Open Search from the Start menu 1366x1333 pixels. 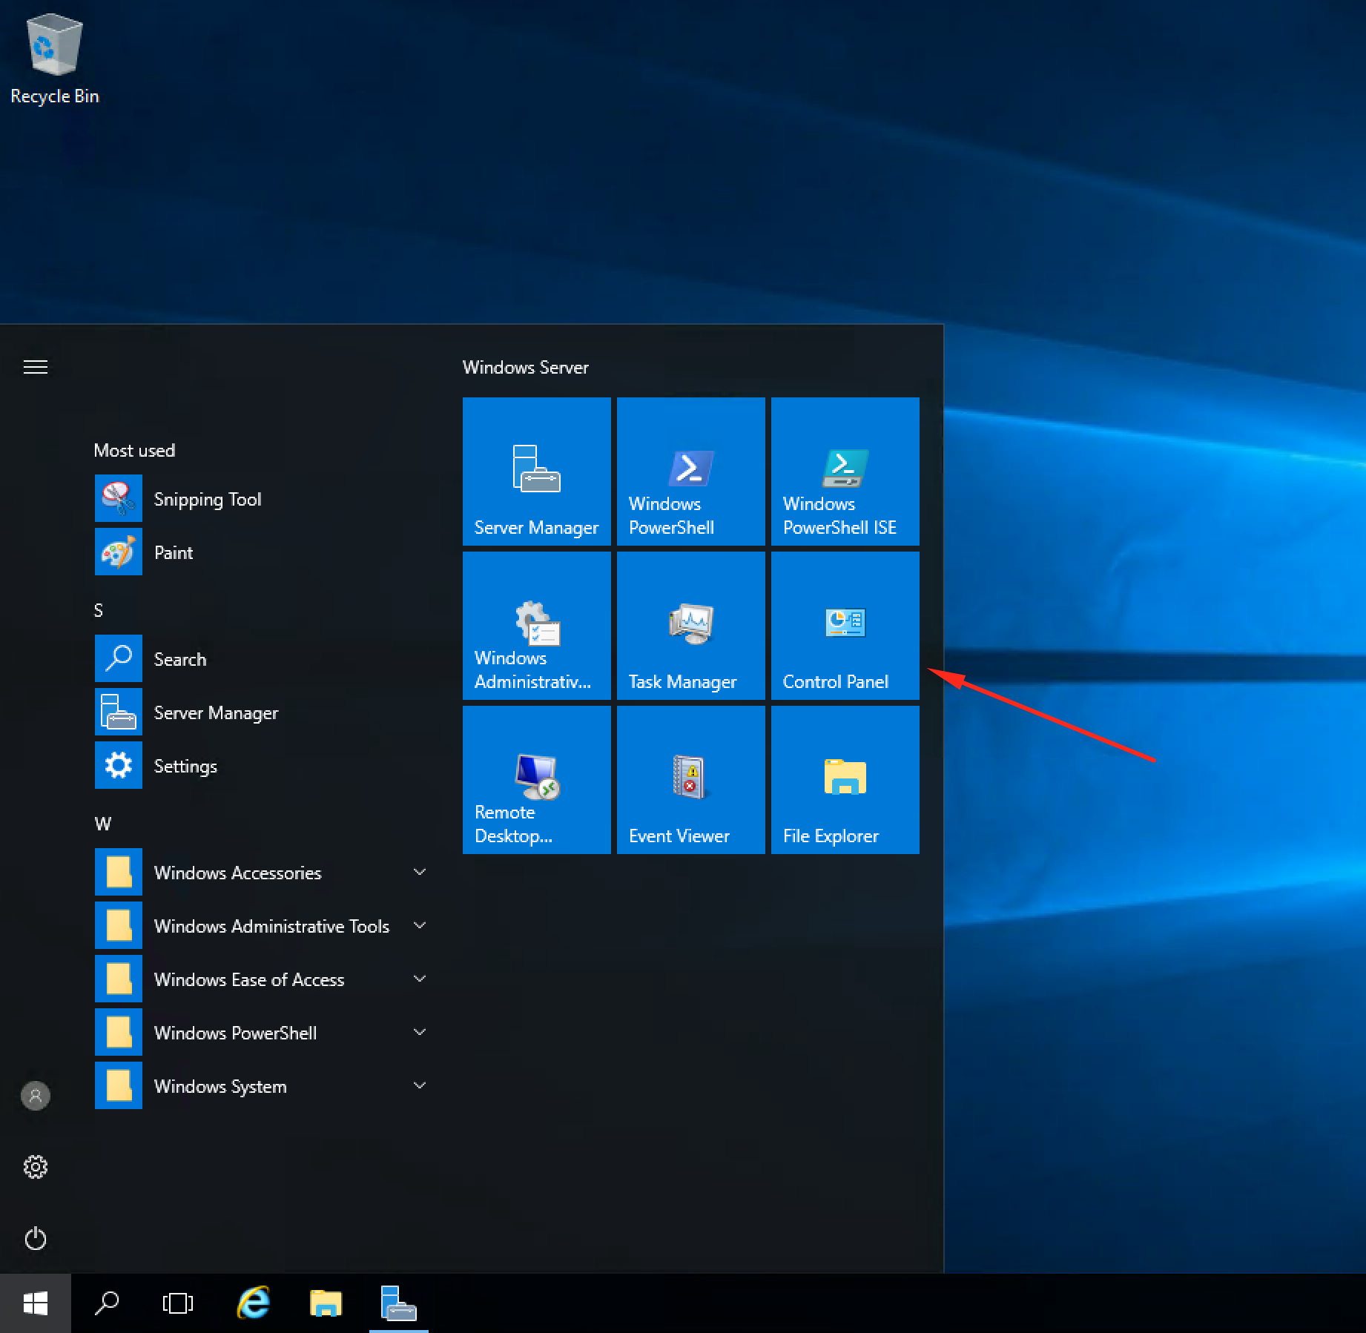179,658
